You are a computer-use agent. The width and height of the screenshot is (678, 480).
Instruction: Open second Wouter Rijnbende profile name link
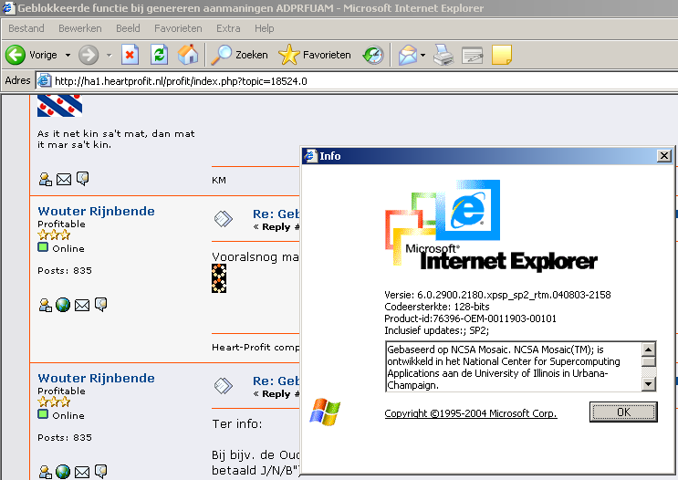click(x=96, y=378)
